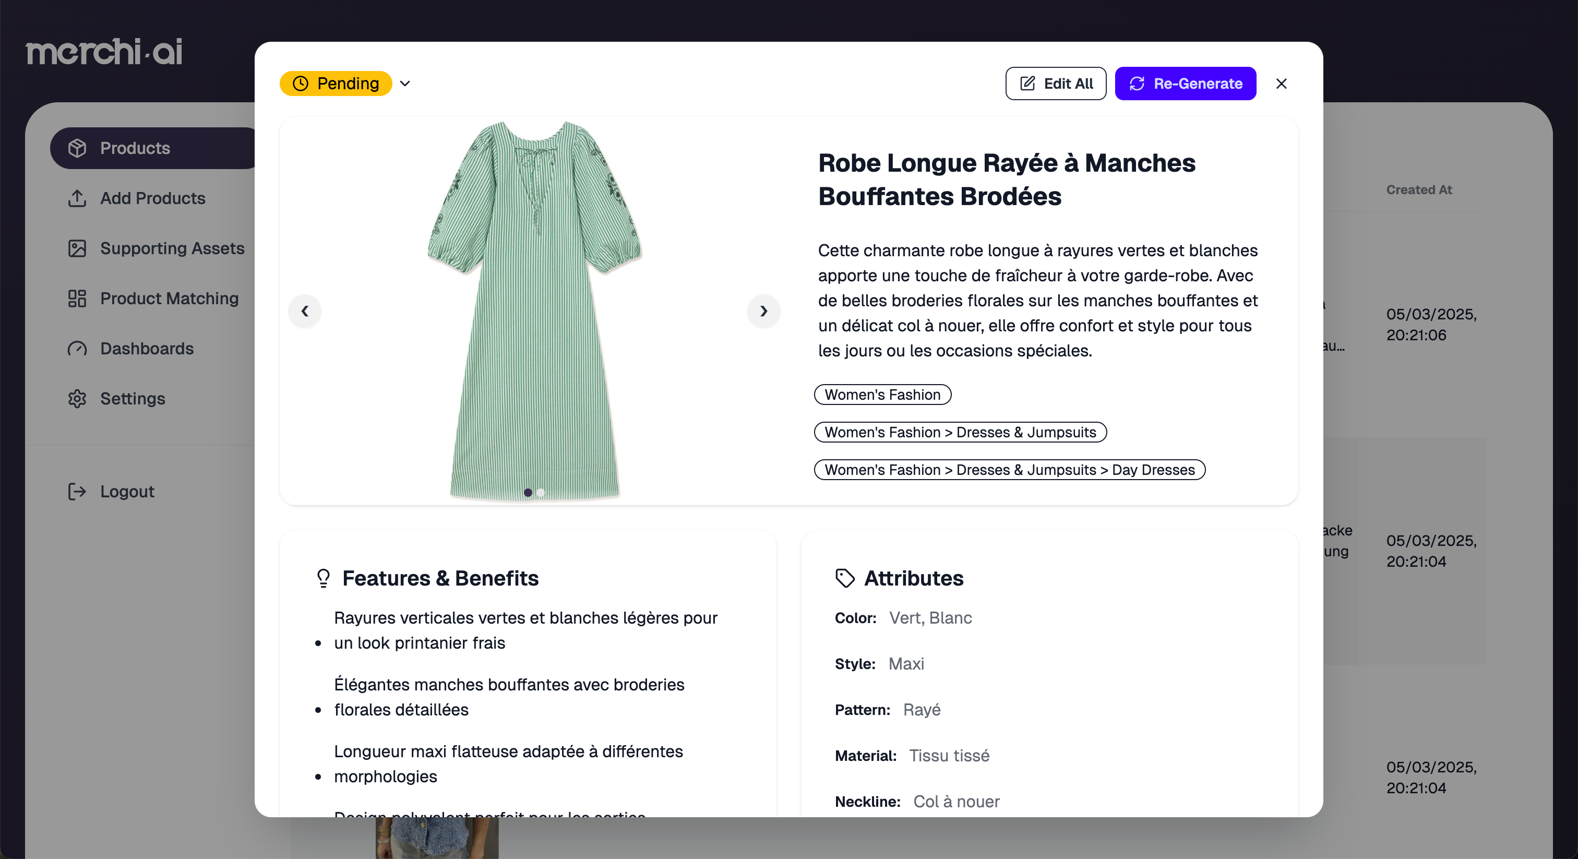The width and height of the screenshot is (1578, 859).
Task: Show previous product image with left arrow
Action: point(304,311)
